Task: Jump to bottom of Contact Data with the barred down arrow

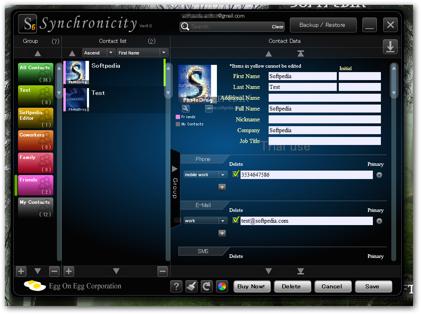Action: pyautogui.click(x=300, y=272)
